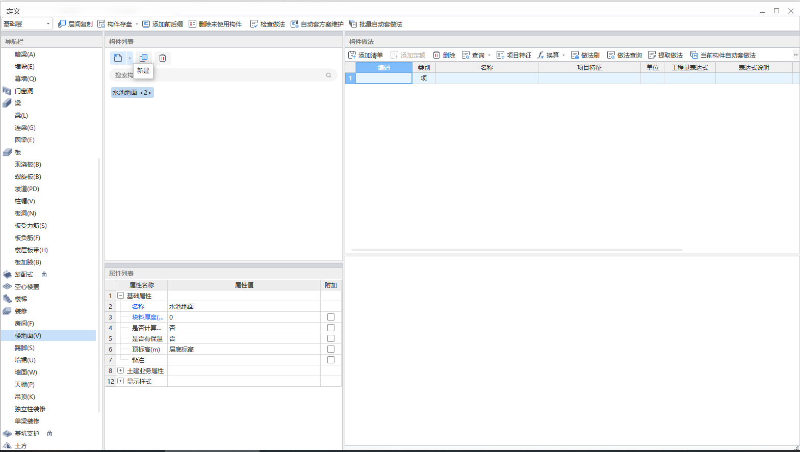Open 自动套方案维护
Screen dimensions: 800x452
(x=317, y=24)
